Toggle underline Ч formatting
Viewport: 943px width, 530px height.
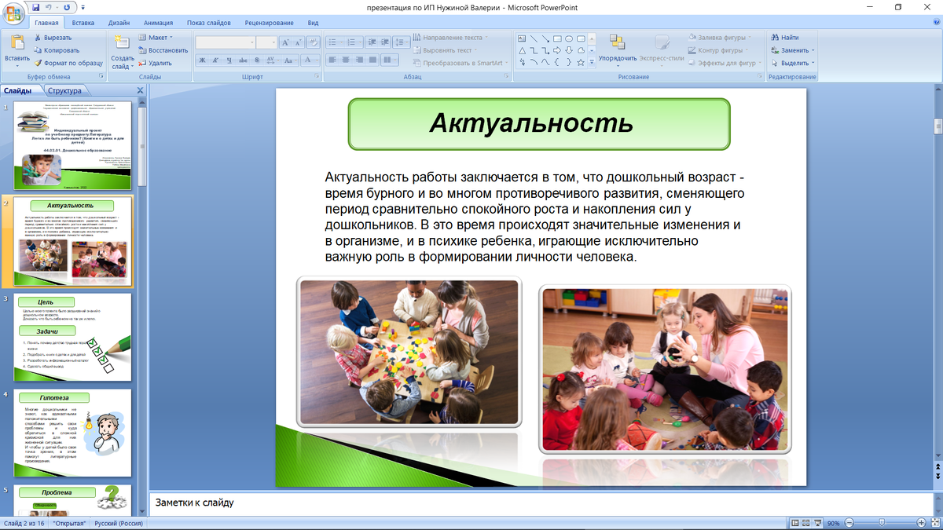(x=229, y=60)
